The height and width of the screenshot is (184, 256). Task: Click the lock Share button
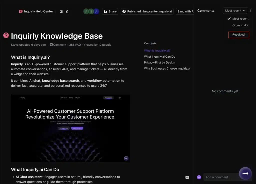point(110,11)
